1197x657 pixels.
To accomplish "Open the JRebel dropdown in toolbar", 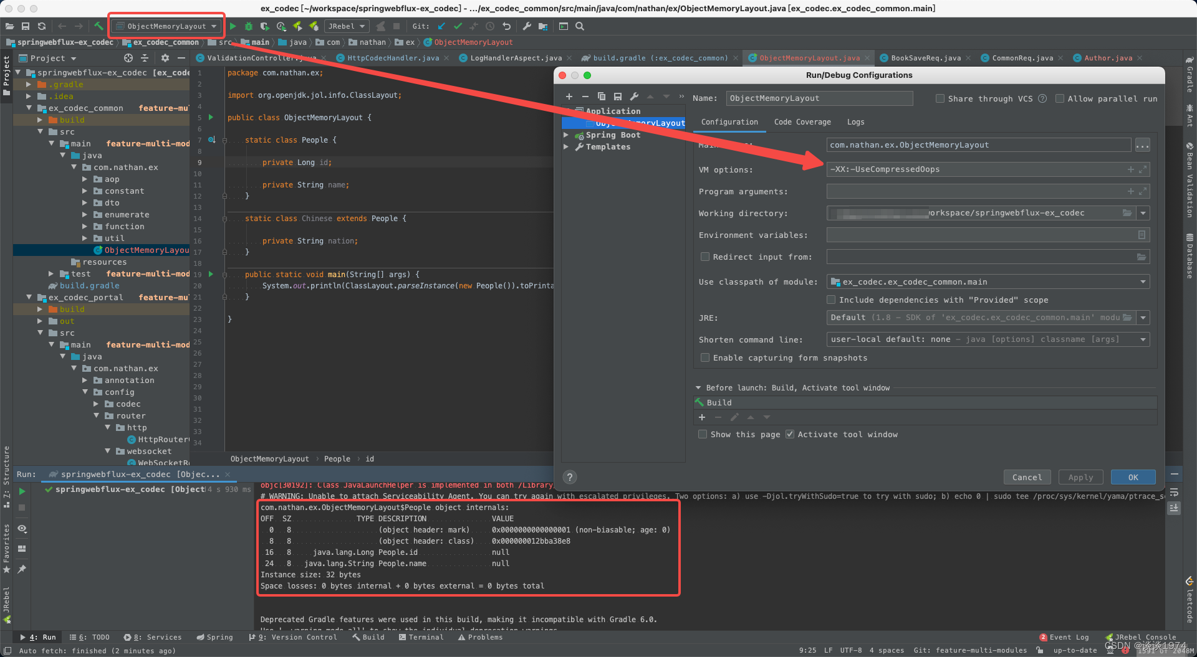I will pos(347,26).
